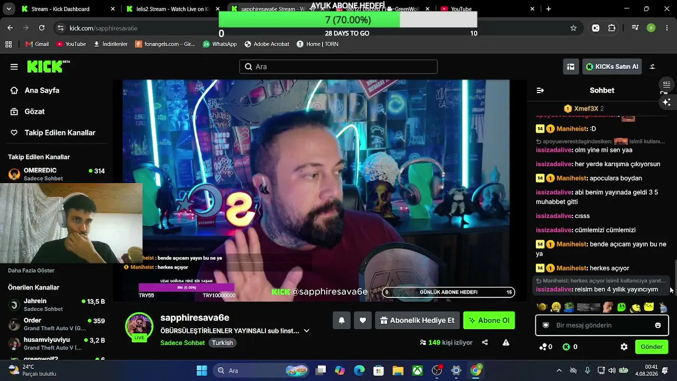Open the sparkle AI icon beside the chat
The height and width of the screenshot is (381, 677).
[x=666, y=102]
